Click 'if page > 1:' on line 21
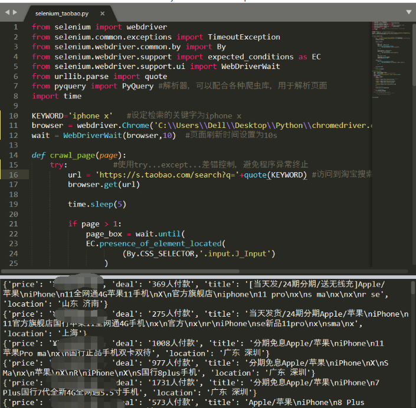416x408 pixels. (95, 224)
